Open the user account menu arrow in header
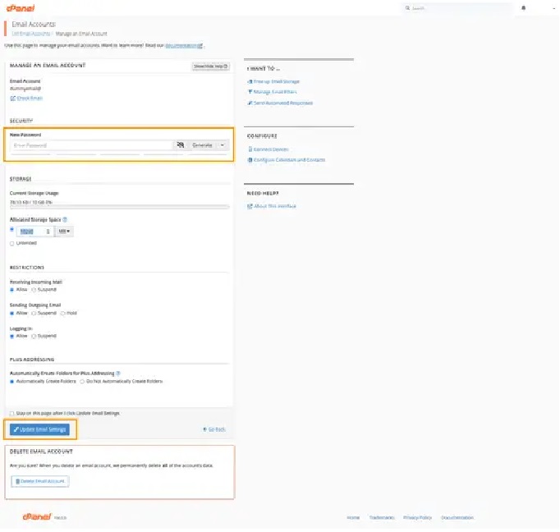Screen dimensions: 560x532 tap(545, 7)
